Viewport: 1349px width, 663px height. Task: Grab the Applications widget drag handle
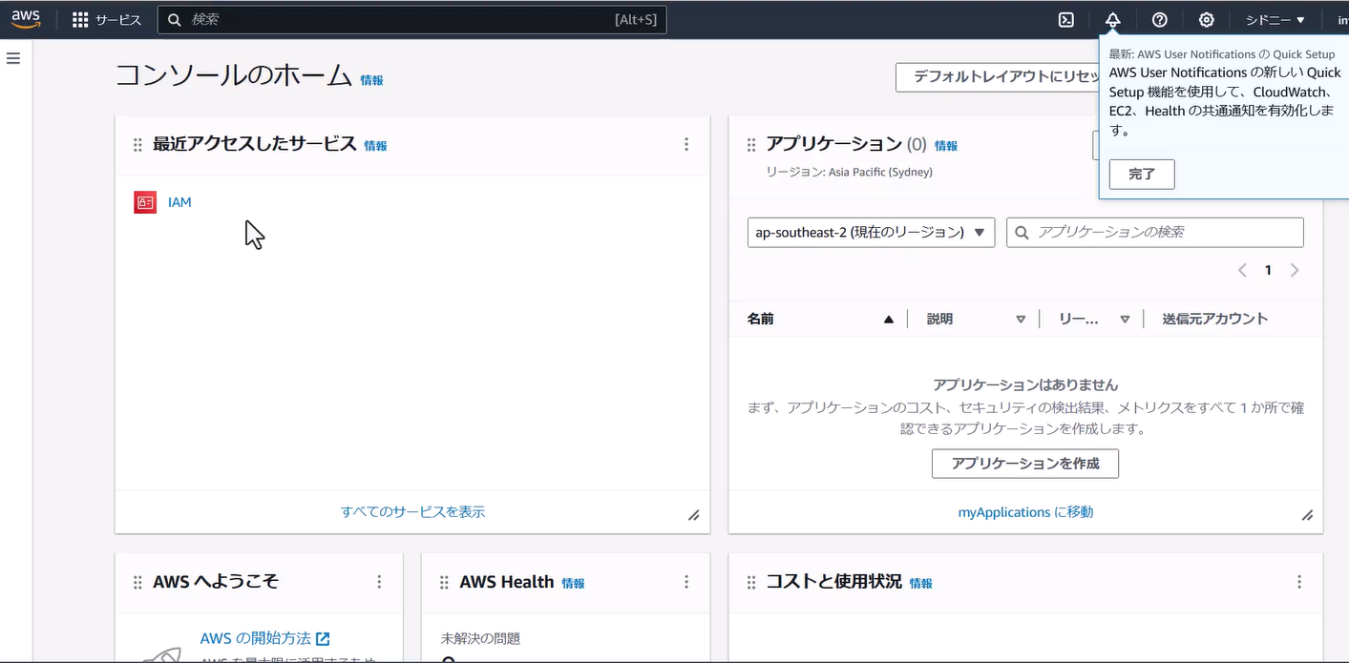click(x=750, y=145)
